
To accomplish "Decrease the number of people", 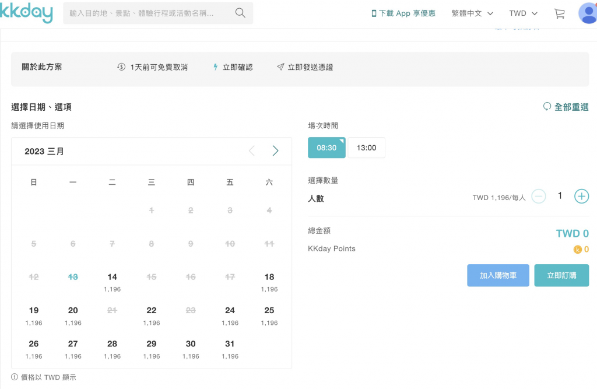I will pos(538,197).
